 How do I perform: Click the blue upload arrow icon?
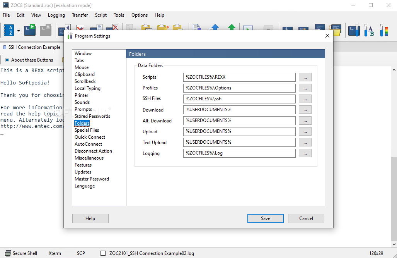(x=215, y=27)
